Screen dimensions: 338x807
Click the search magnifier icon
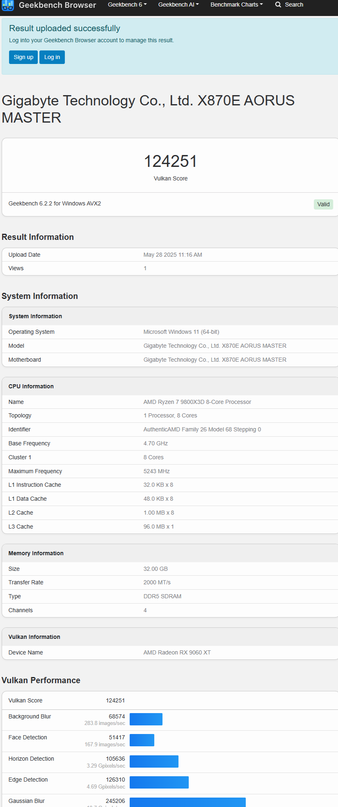278,5
